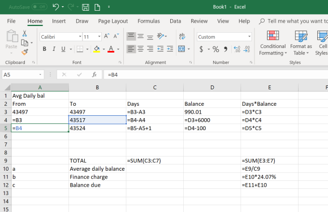The image size is (328, 212).
Task: Open Customize Quick Access Toolbar menu
Action: (x=109, y=7)
